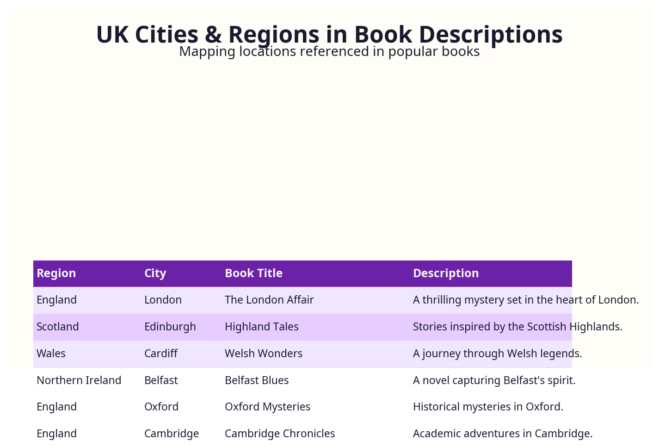Click the Scotland region cell
The height and width of the screenshot is (447, 659).
(x=58, y=327)
